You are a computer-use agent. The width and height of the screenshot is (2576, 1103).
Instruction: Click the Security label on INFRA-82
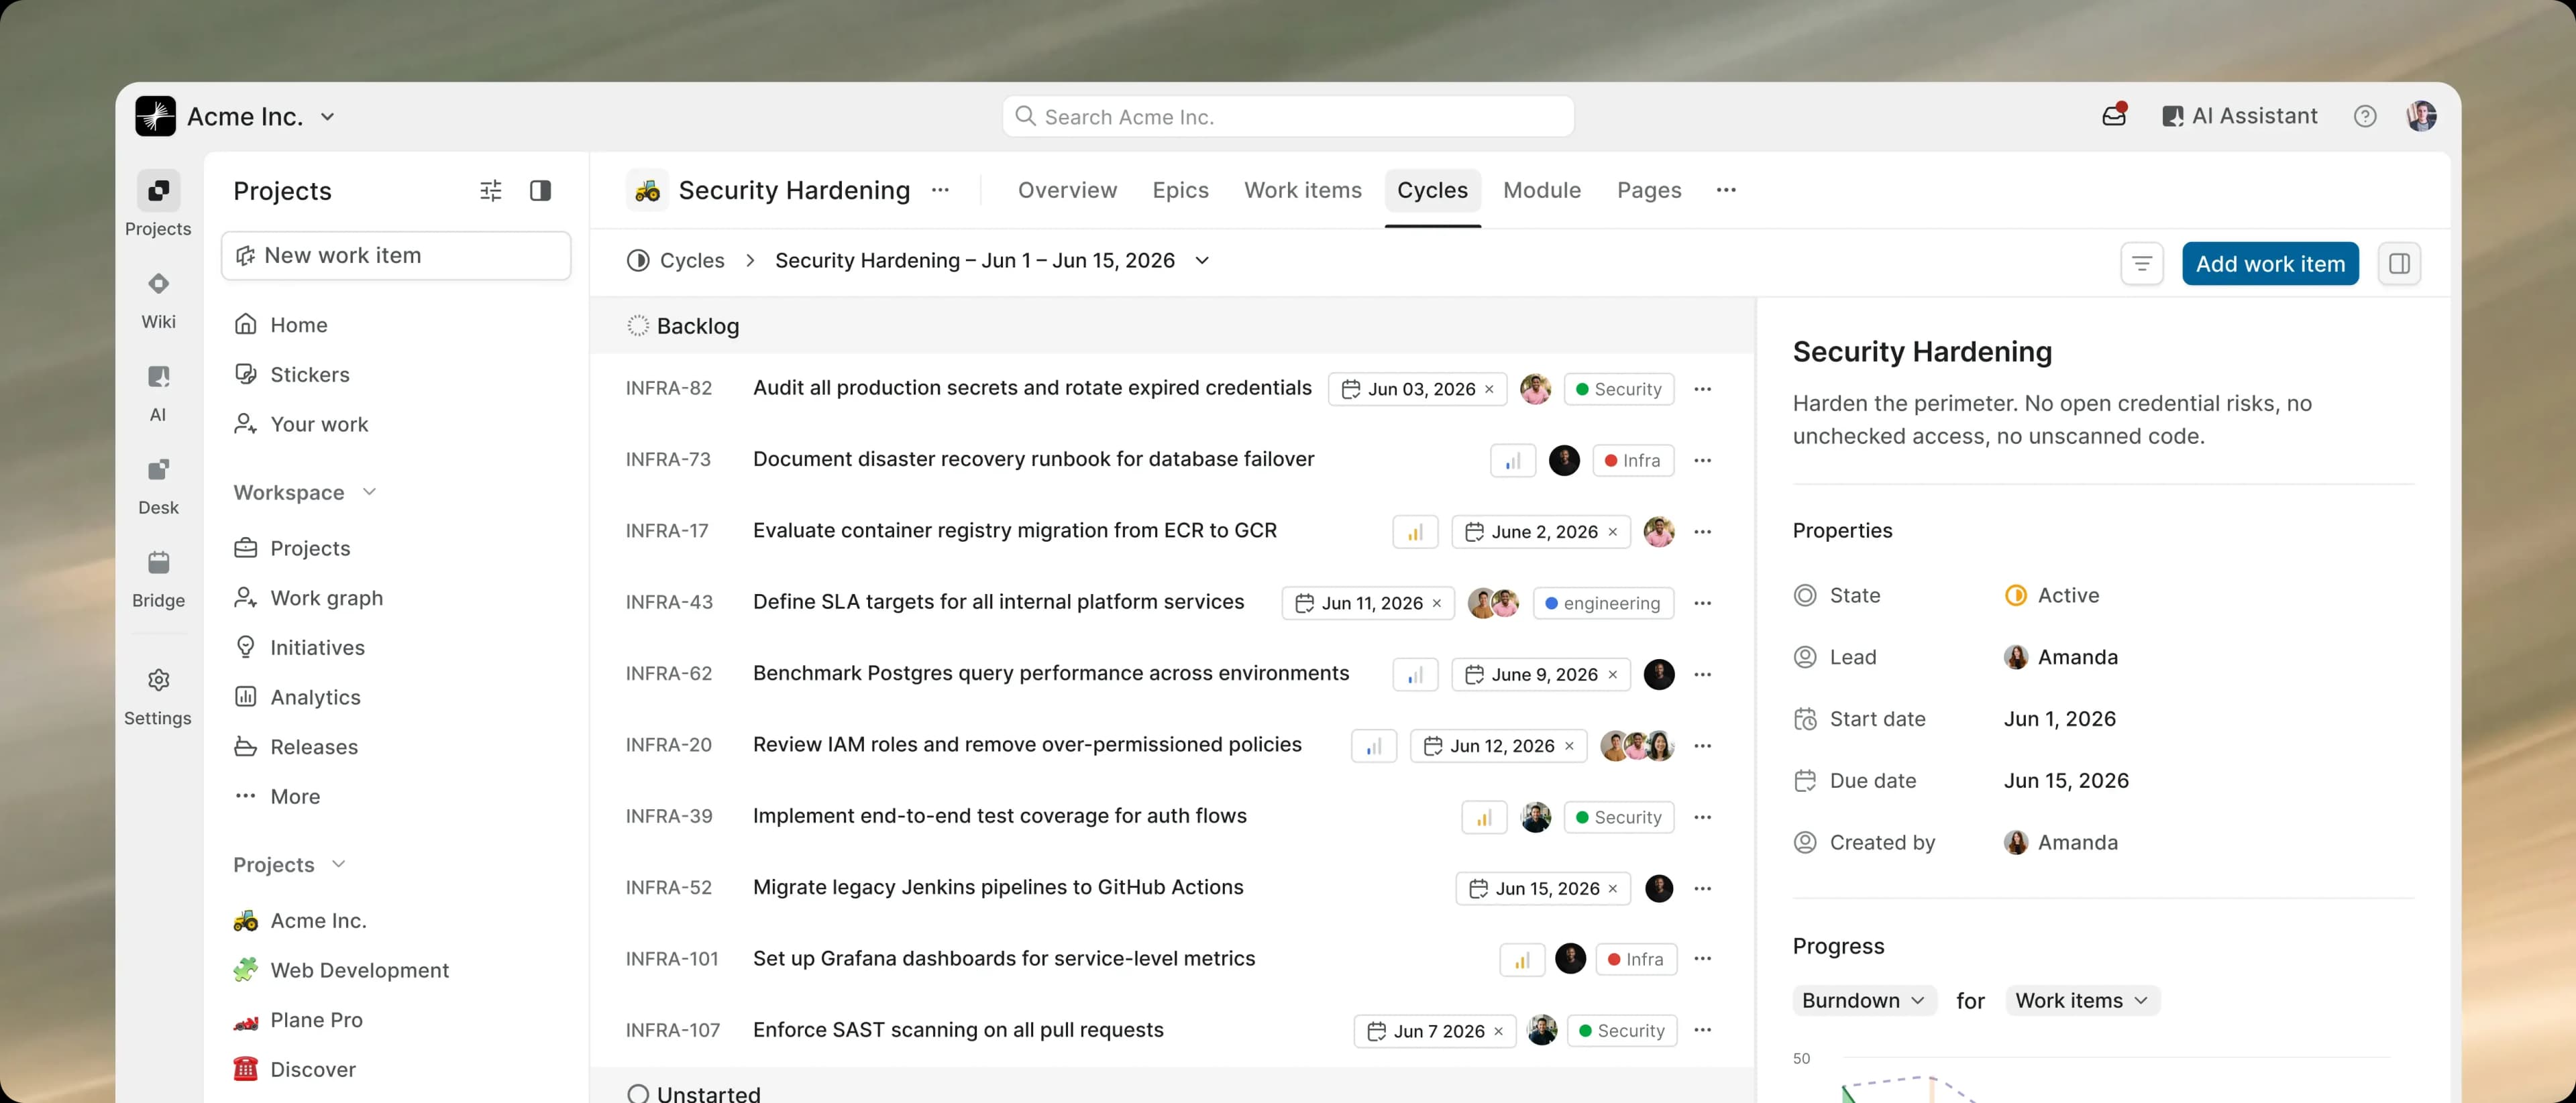tap(1618, 390)
